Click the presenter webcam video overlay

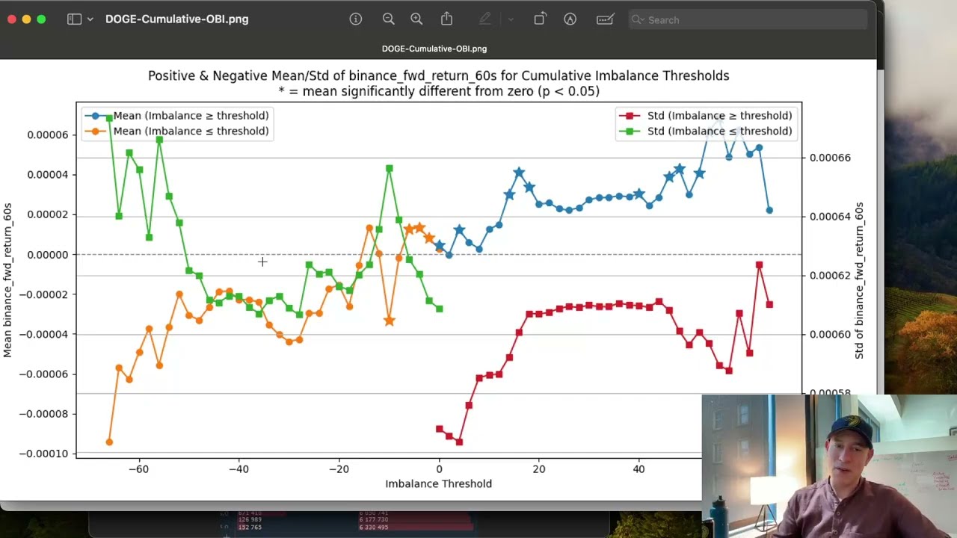[x=829, y=466]
